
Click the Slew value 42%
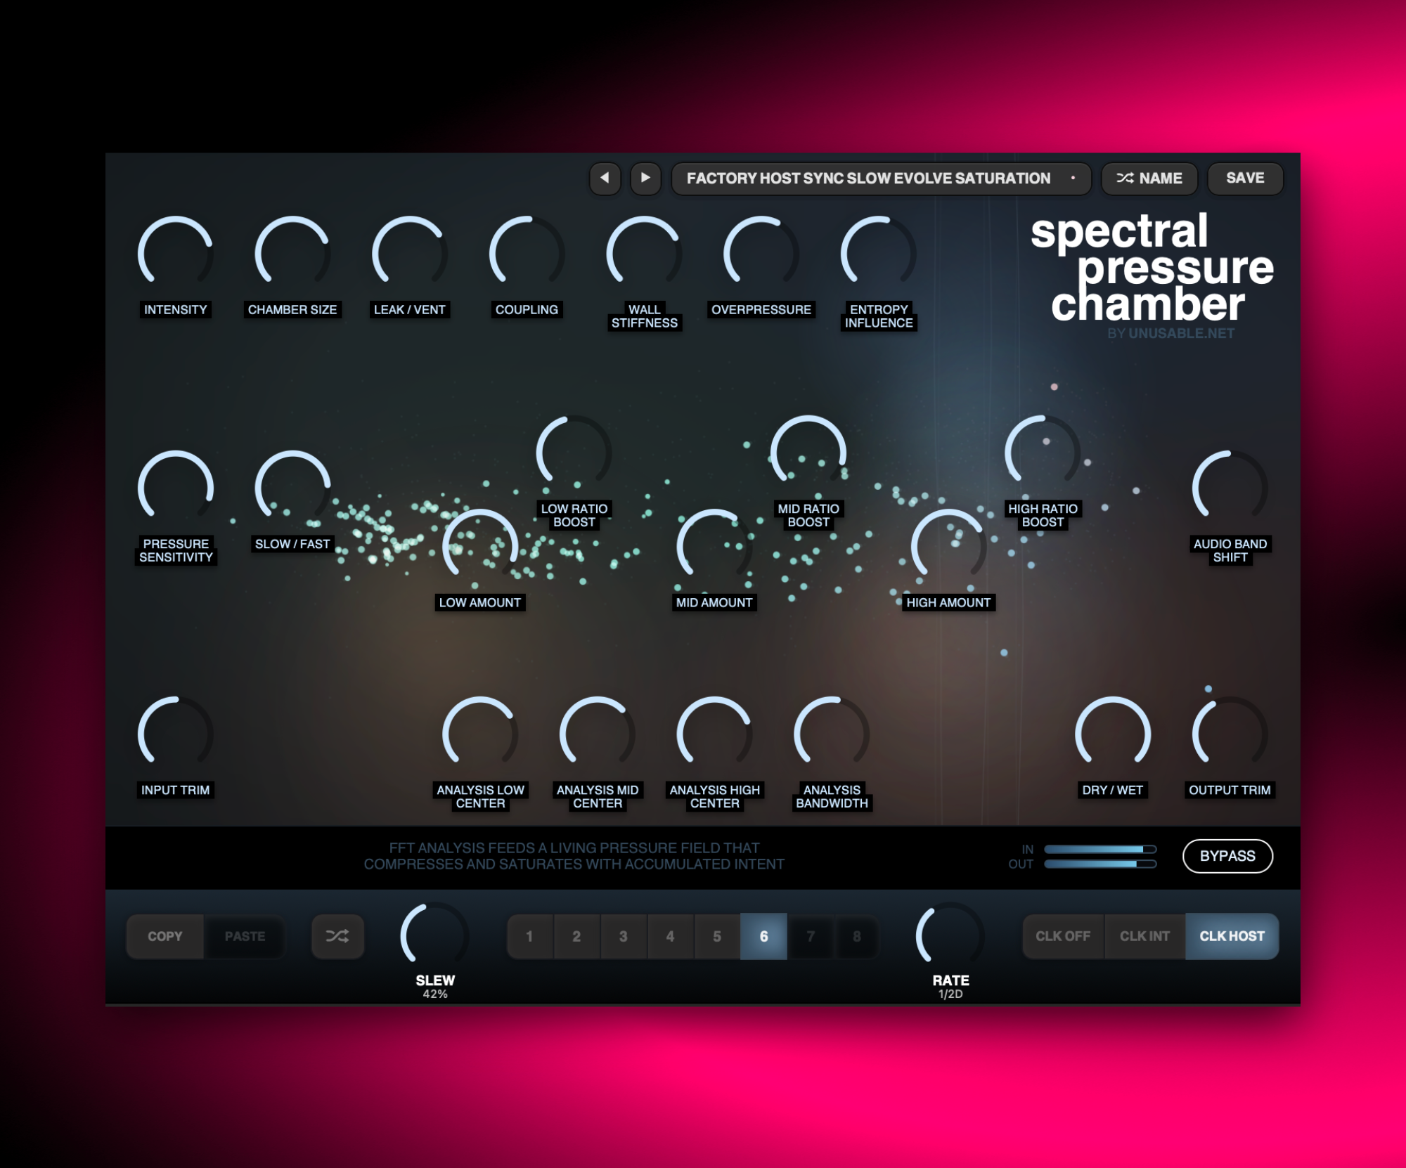(435, 994)
